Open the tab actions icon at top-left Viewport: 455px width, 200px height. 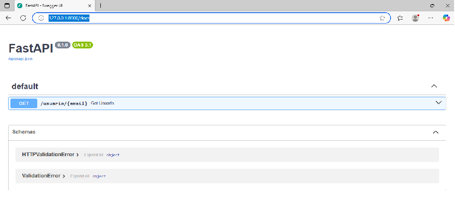[x=7, y=5]
